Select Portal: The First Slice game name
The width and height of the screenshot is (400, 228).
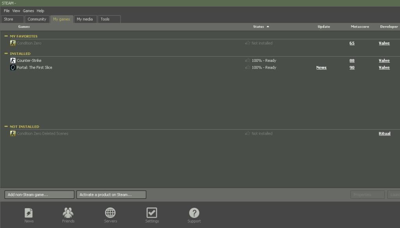[x=34, y=68]
